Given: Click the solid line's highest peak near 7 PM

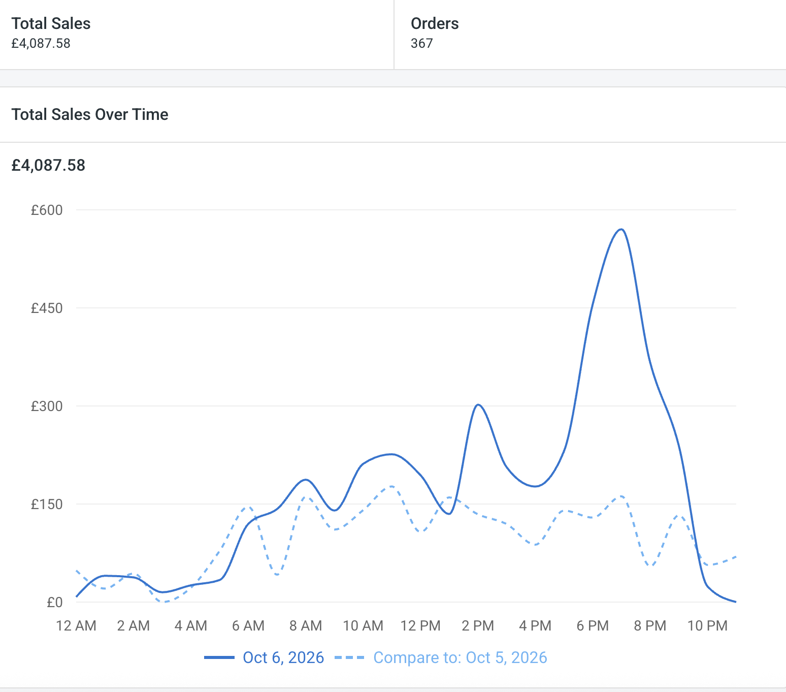Looking at the screenshot, I should point(621,230).
